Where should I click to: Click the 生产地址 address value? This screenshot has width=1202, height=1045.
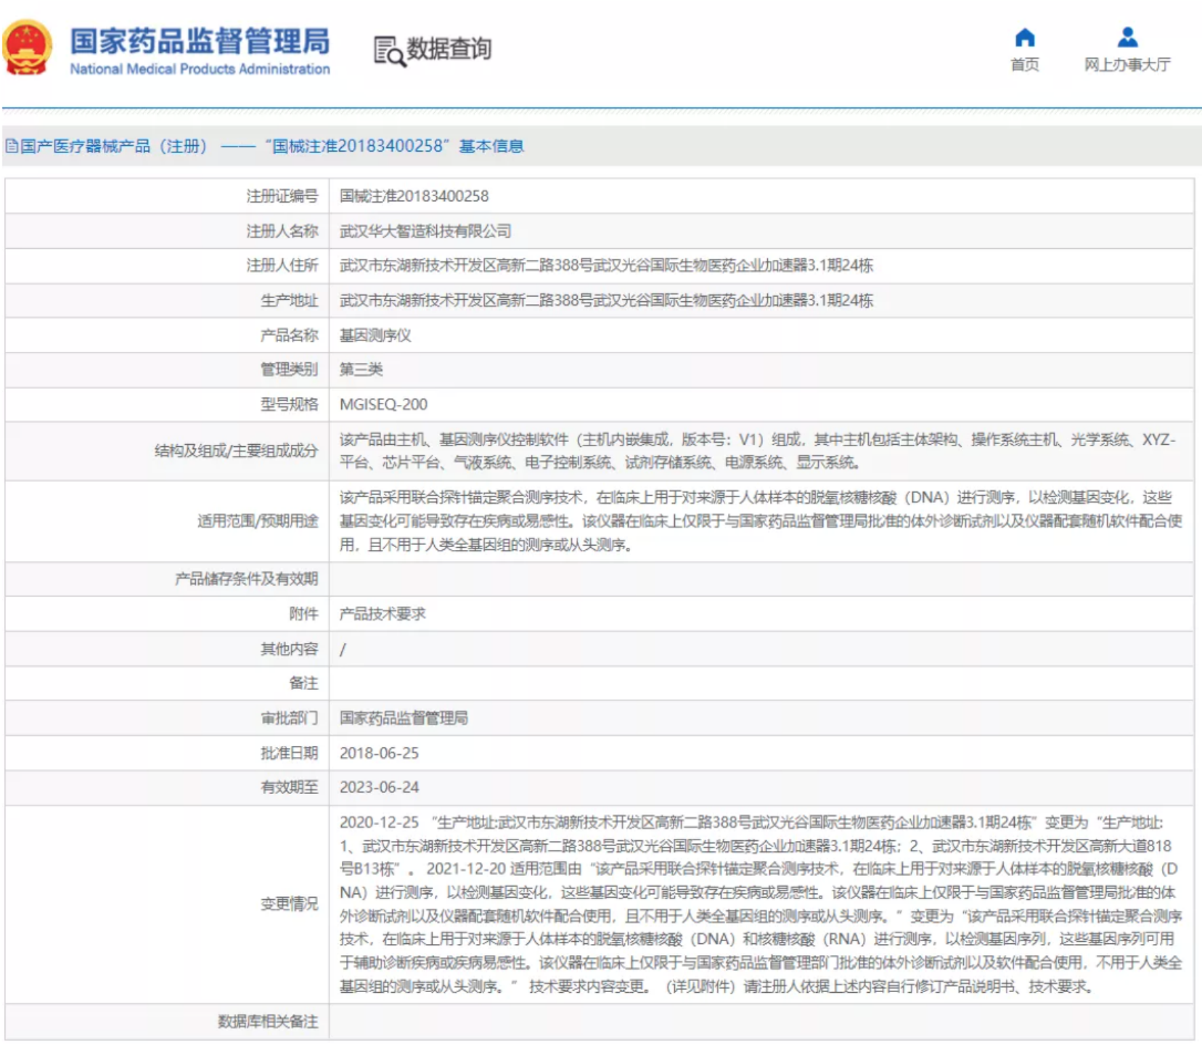pyautogui.click(x=606, y=300)
